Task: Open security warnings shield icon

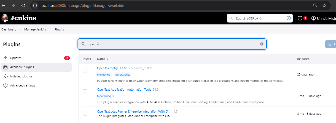Action: click(x=300, y=18)
